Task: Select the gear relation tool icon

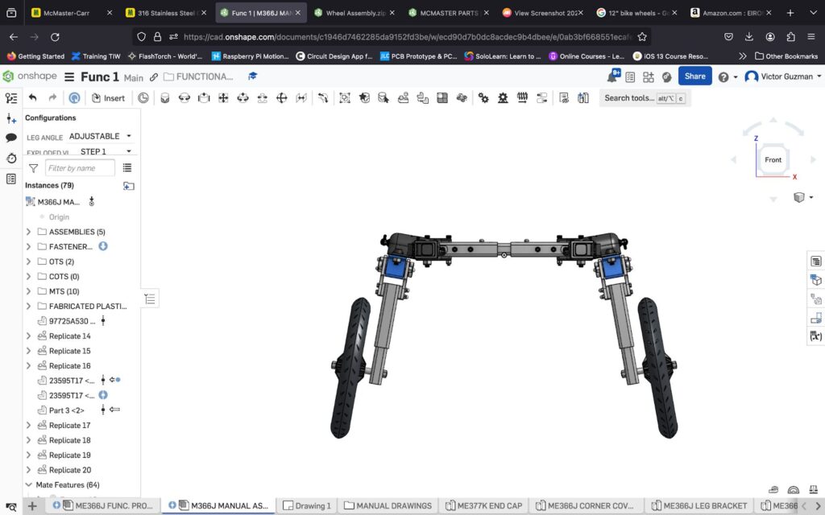Action: coord(483,97)
